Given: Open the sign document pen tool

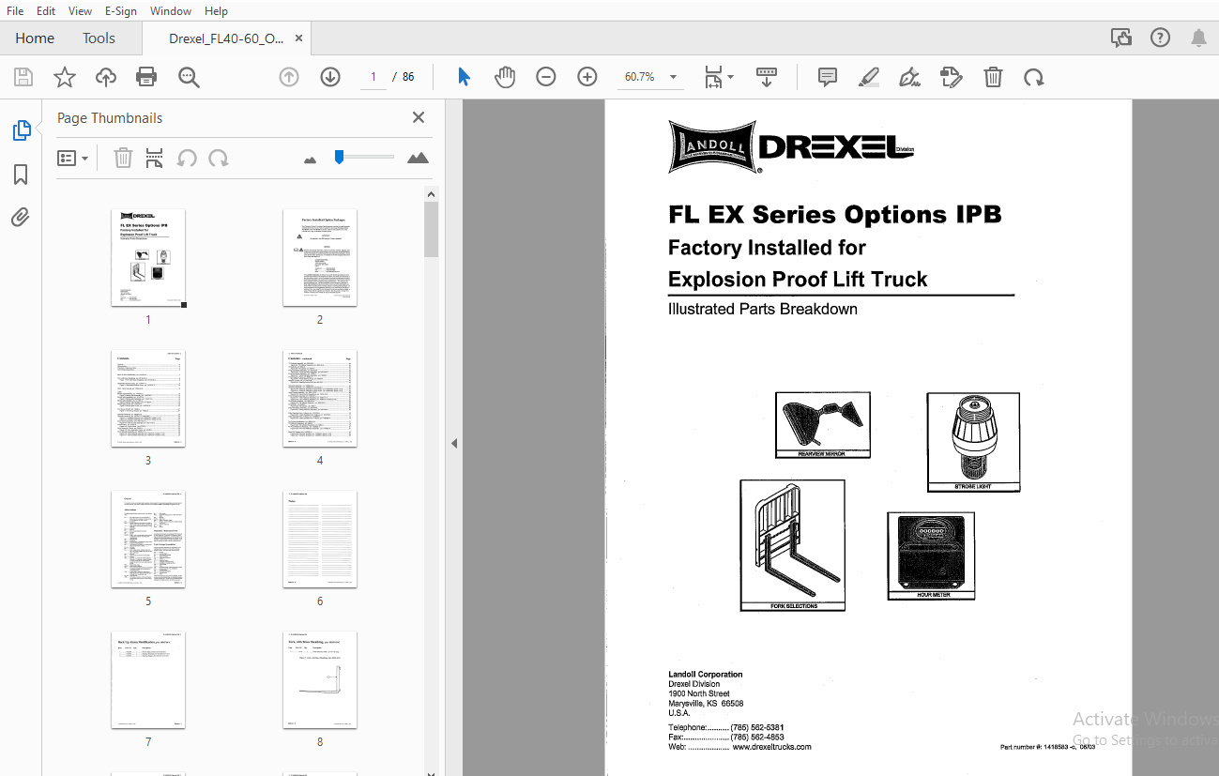Looking at the screenshot, I should pos(909,77).
